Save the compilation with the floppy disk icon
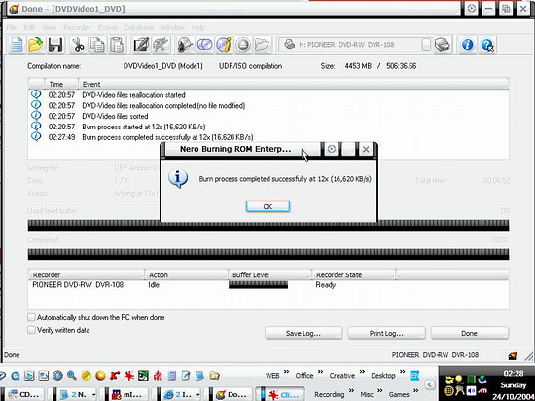This screenshot has width=535, height=401. (x=55, y=45)
